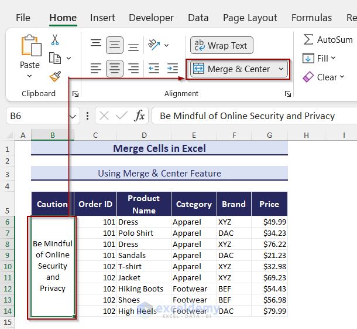
Task: Expand the Name Box dropdown
Action: click(x=73, y=116)
